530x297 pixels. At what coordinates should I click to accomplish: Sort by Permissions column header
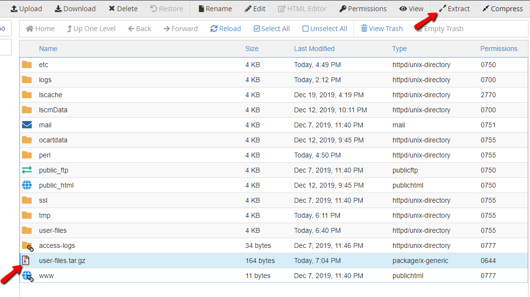click(x=499, y=49)
